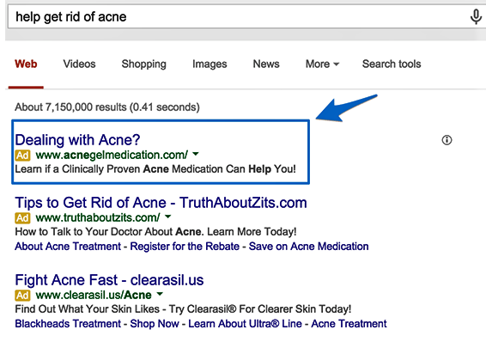Click the Ad badge for acnegelmedication.com
The height and width of the screenshot is (342, 486).
pyautogui.click(x=22, y=155)
